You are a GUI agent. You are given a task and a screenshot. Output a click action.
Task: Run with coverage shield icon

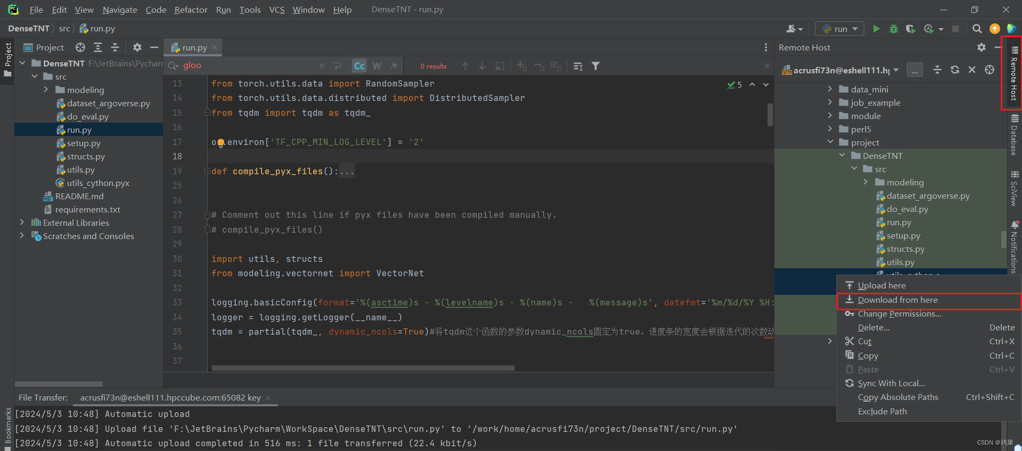click(x=910, y=29)
